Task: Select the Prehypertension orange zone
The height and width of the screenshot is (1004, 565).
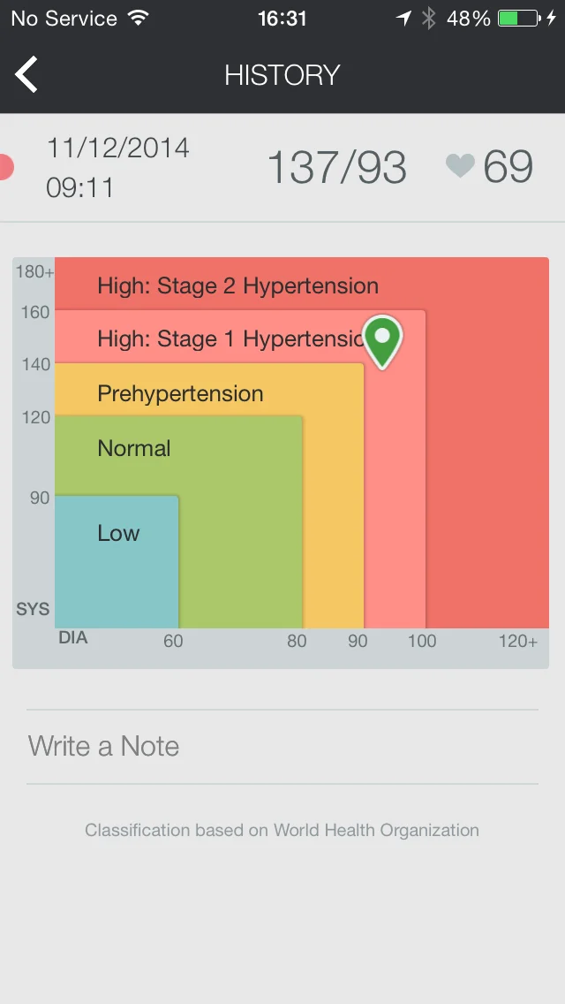Action: [334, 495]
